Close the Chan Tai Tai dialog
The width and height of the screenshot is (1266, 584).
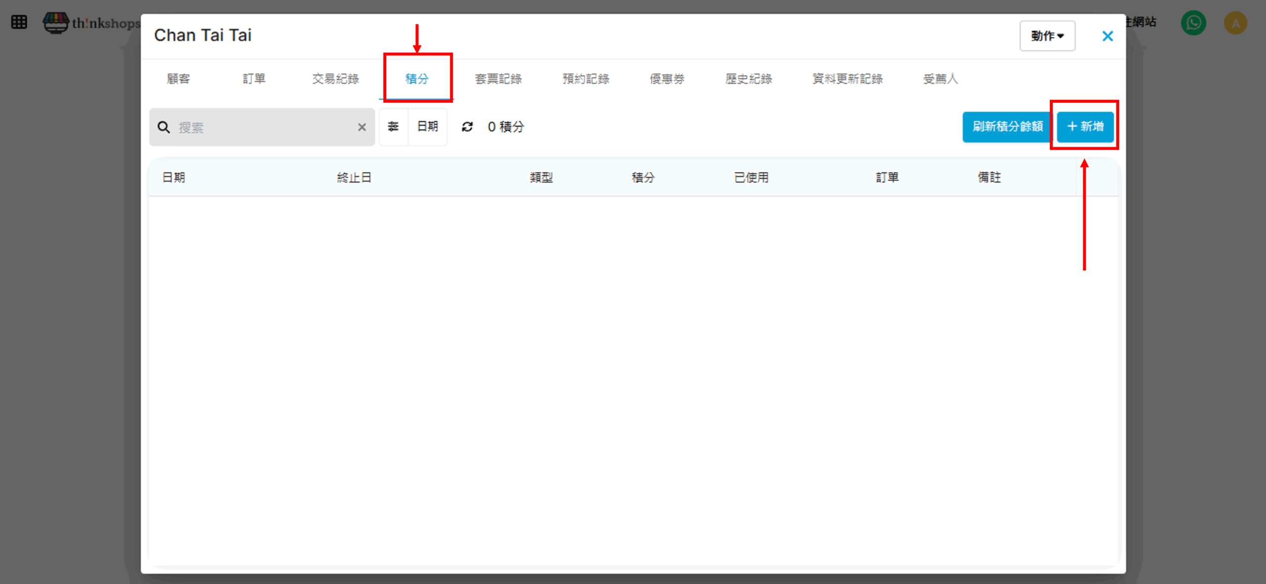[1107, 36]
